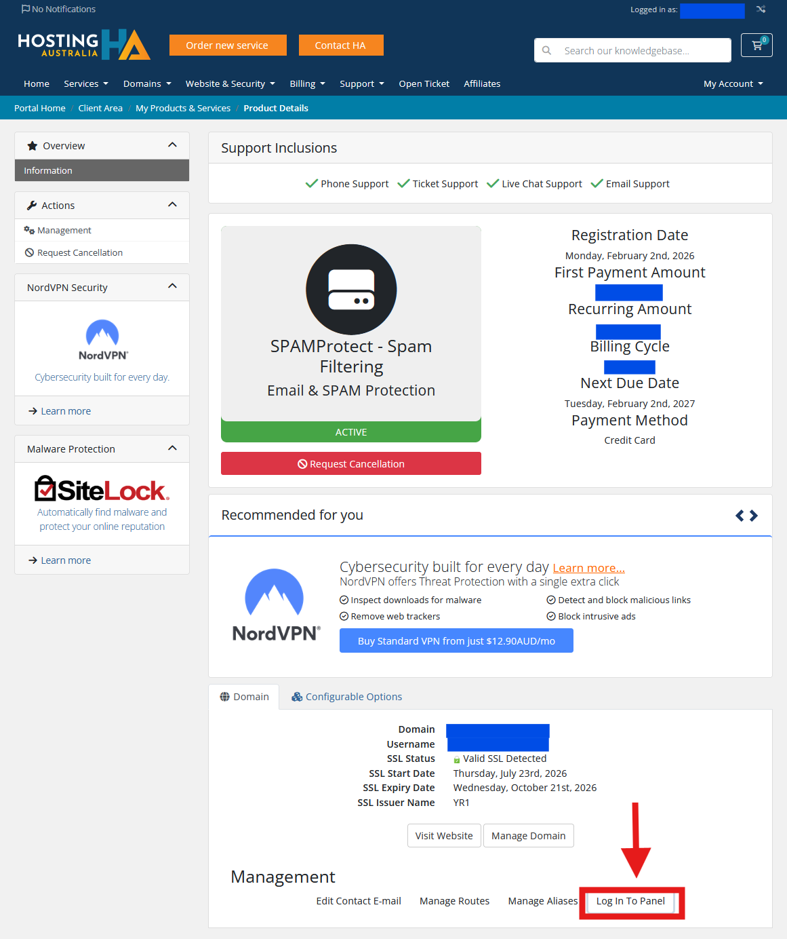Click the large NordVPN logo in recommendations
The height and width of the screenshot is (939, 787).
(x=275, y=605)
